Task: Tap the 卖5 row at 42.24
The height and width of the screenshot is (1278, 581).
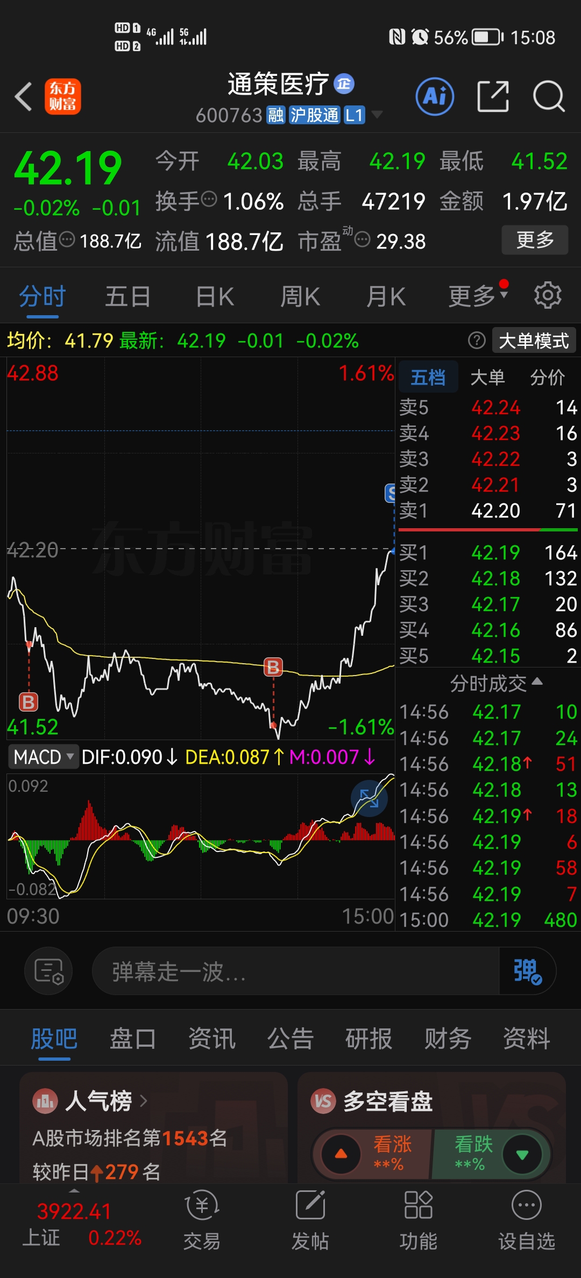Action: click(x=488, y=407)
